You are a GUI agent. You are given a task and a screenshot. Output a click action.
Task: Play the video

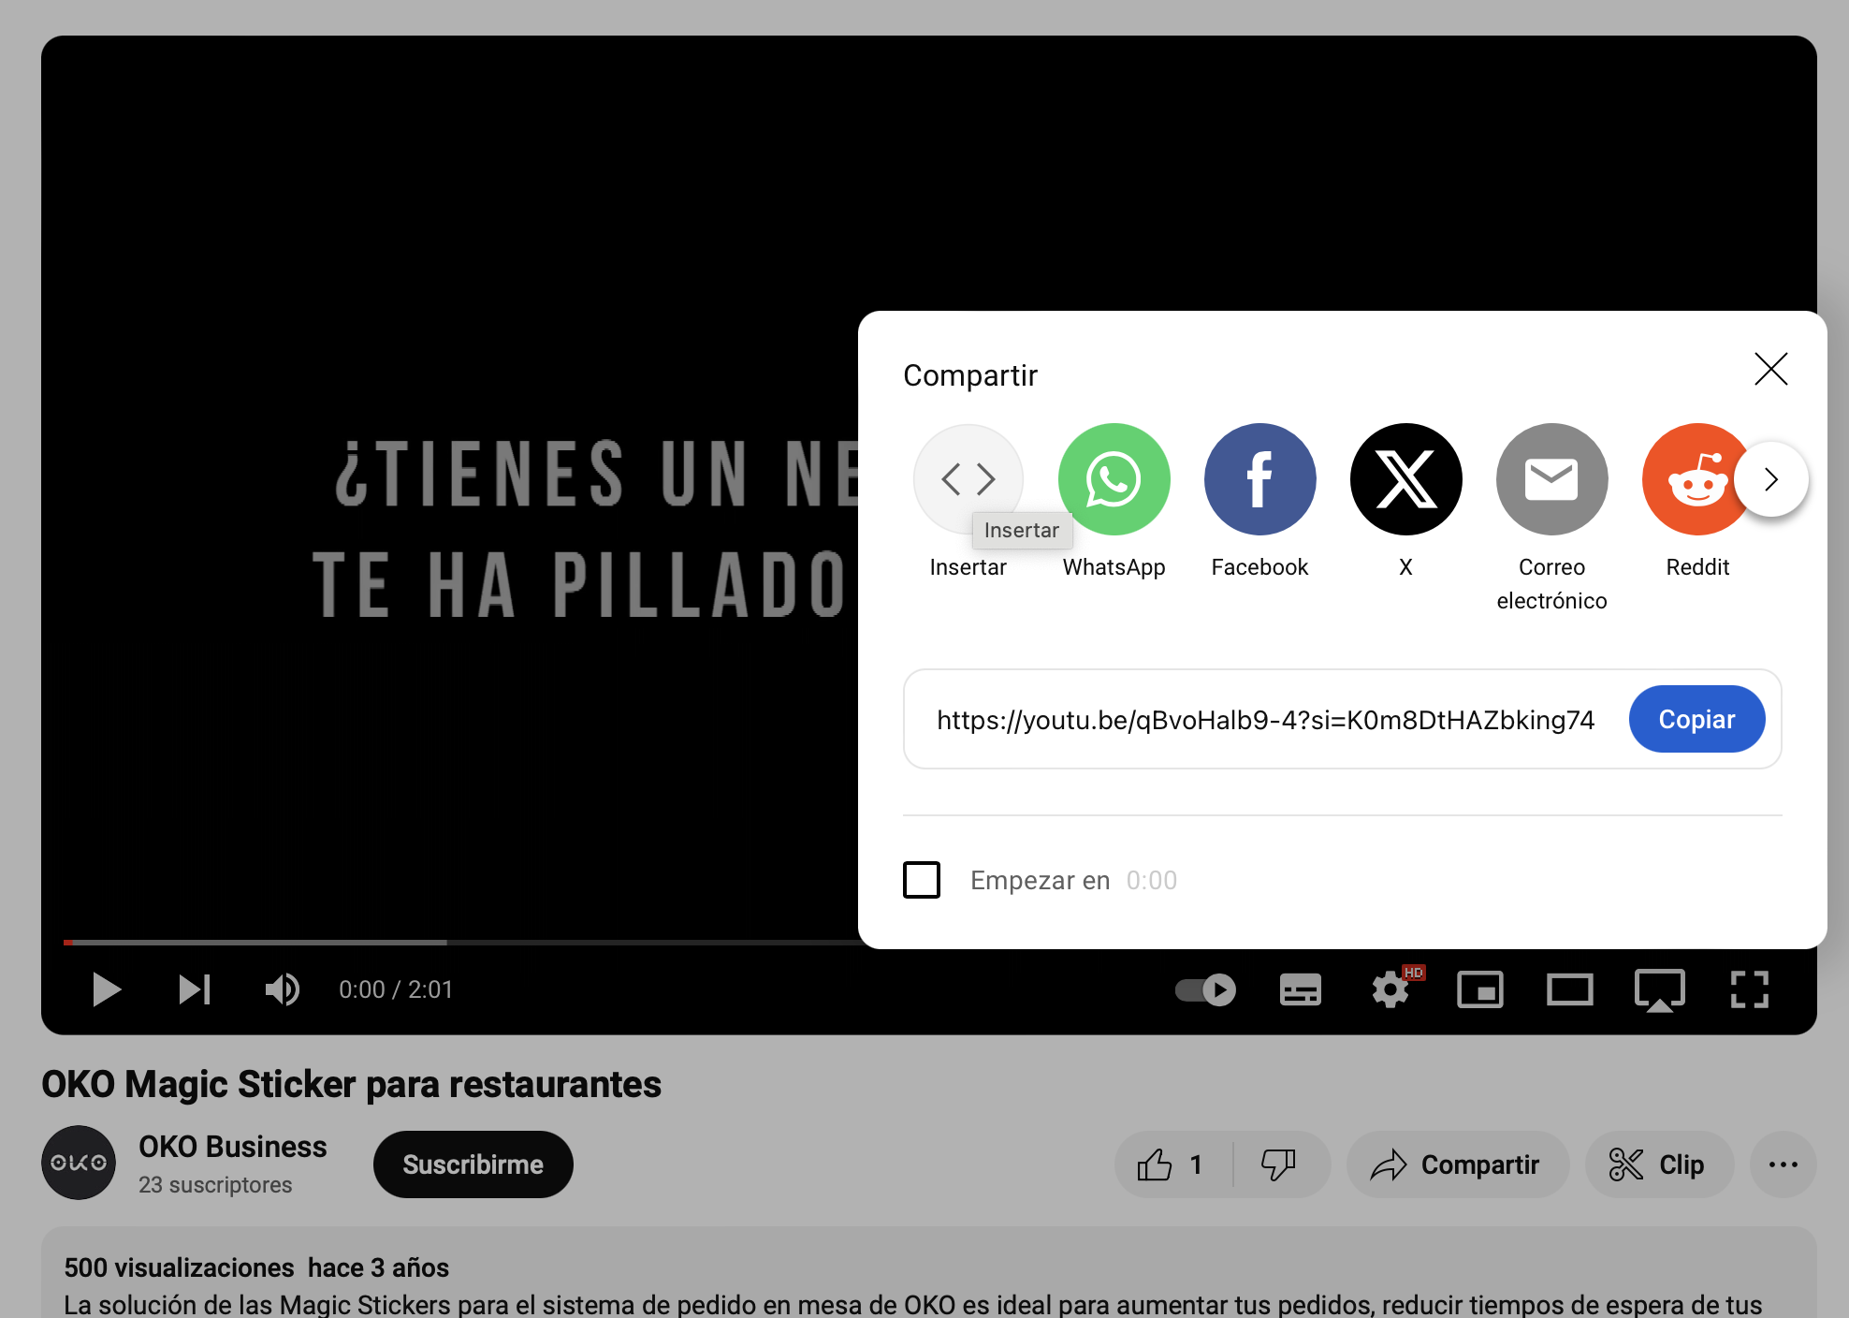(x=107, y=989)
